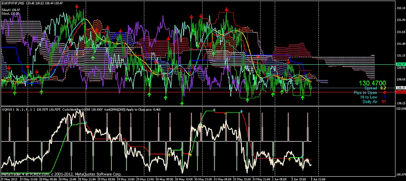Click the 131.15 price axis label
Viewport: 406px width, 181px height.
click(x=400, y=56)
